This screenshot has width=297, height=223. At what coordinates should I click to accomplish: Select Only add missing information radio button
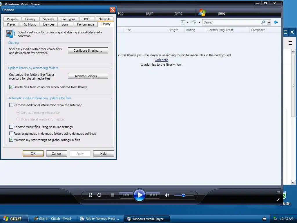tap(18, 113)
